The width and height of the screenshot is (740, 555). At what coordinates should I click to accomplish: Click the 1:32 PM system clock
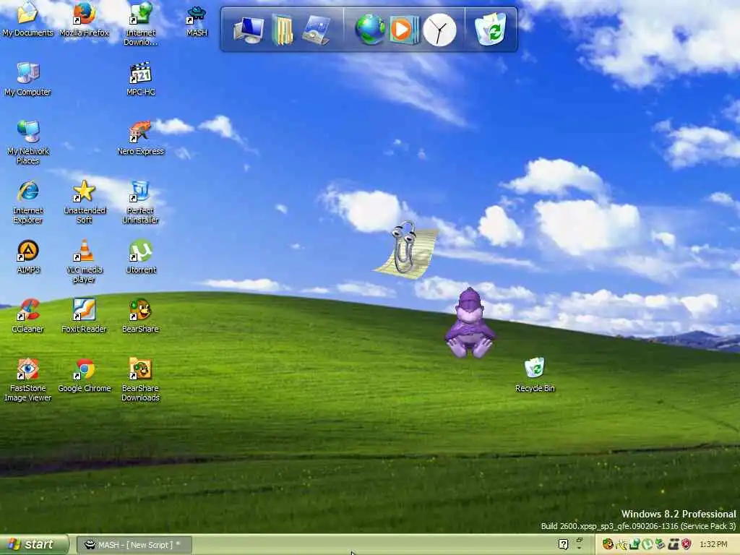[x=713, y=545]
